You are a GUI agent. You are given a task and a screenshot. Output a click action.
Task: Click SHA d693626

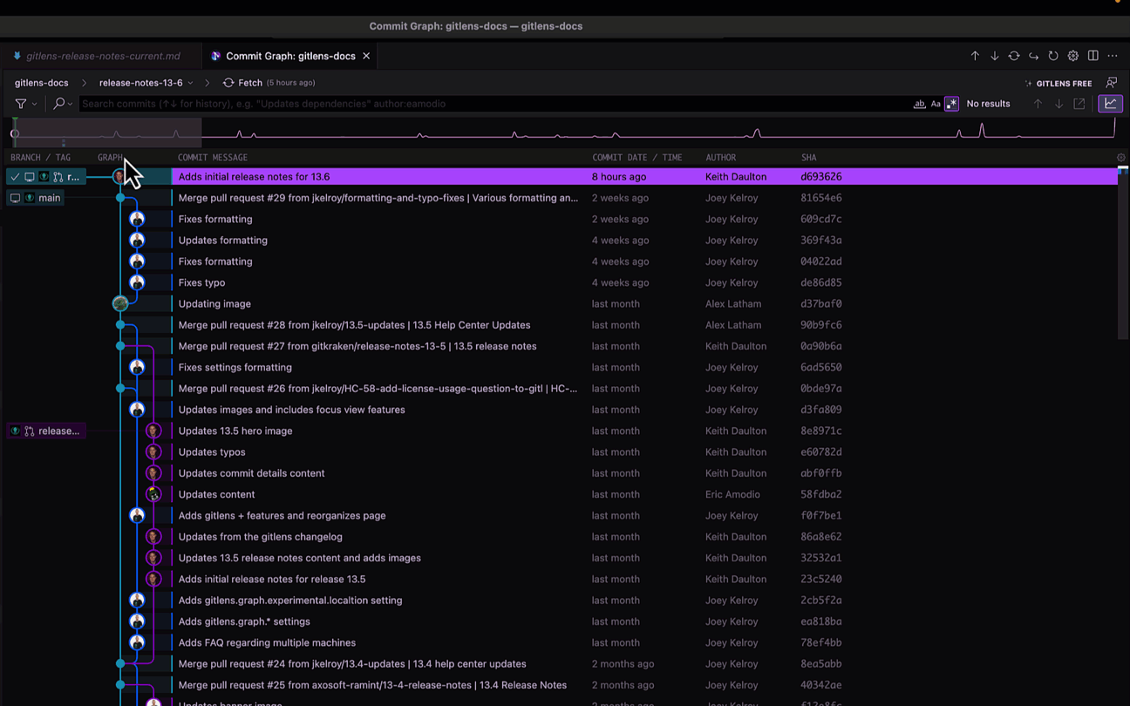(x=821, y=177)
